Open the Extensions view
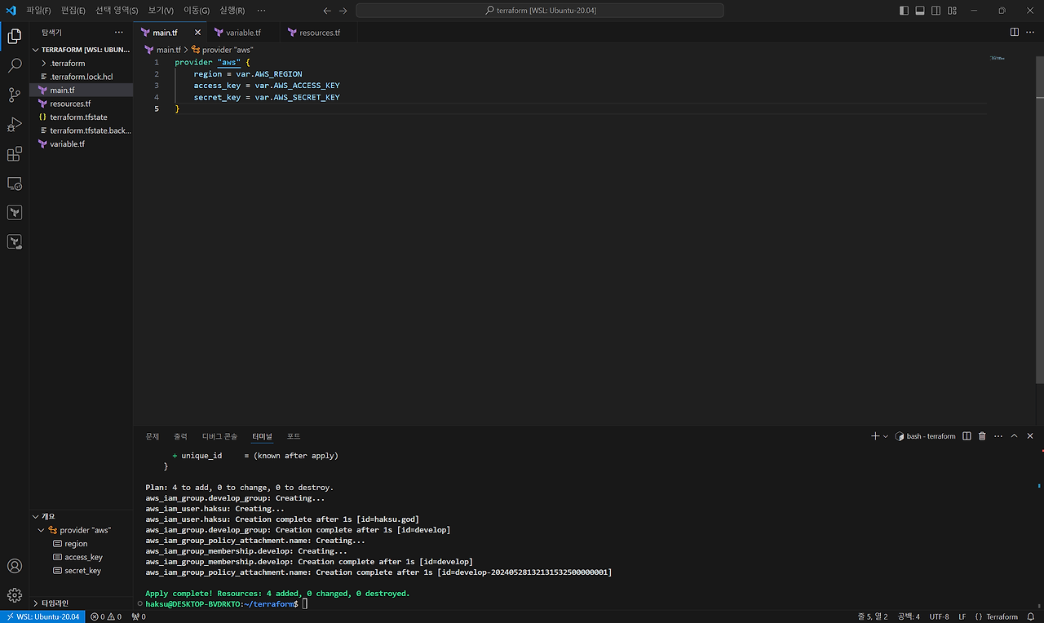1044x623 pixels. 14,154
